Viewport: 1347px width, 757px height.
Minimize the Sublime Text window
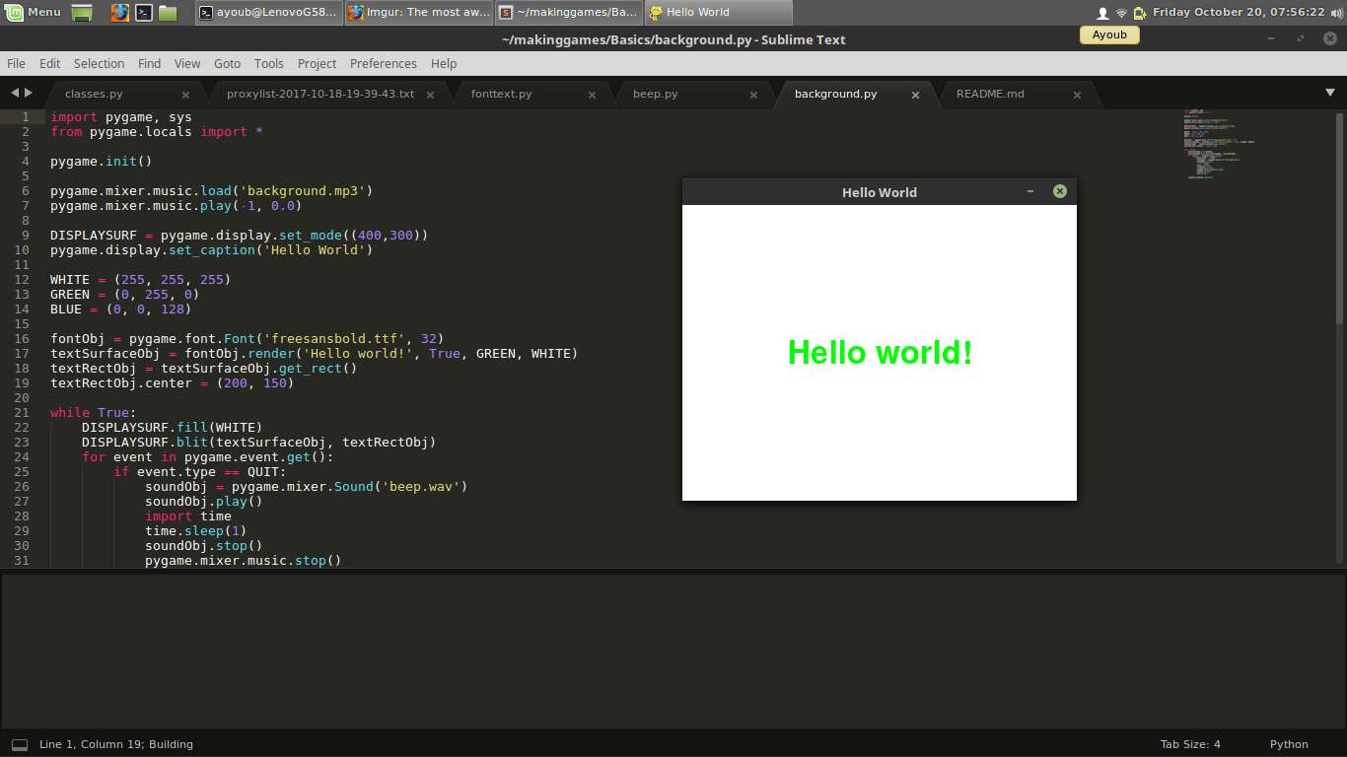point(1271,39)
